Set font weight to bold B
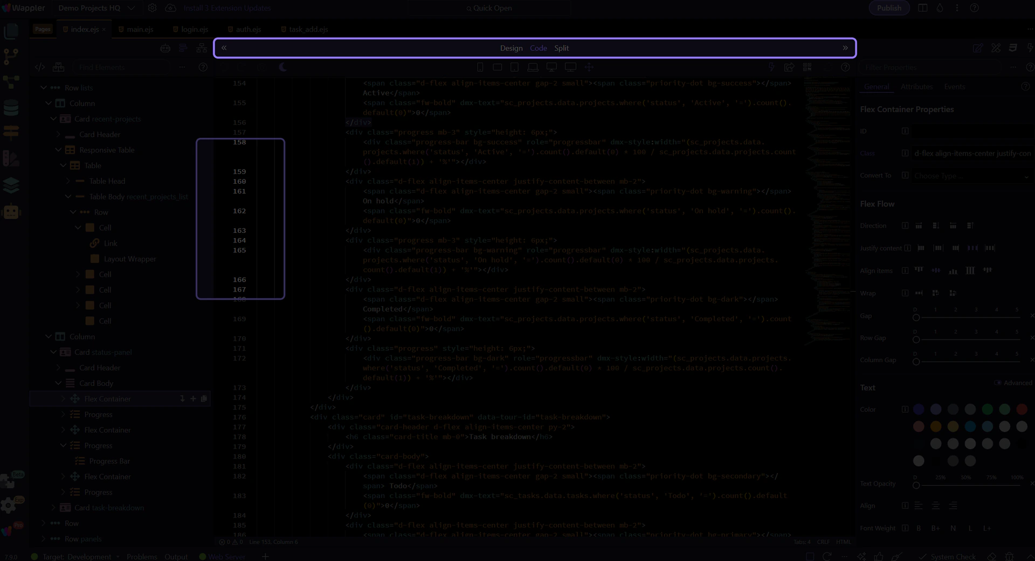Image resolution: width=1035 pixels, height=561 pixels. 919,528
